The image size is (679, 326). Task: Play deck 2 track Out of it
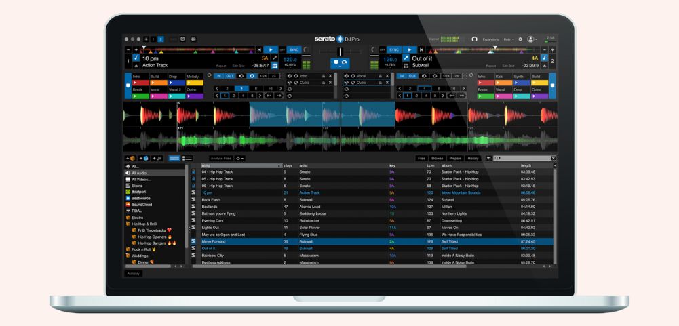pos(410,49)
